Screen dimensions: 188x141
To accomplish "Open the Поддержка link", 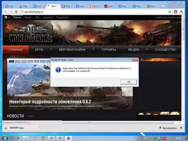I will click(62, 17).
